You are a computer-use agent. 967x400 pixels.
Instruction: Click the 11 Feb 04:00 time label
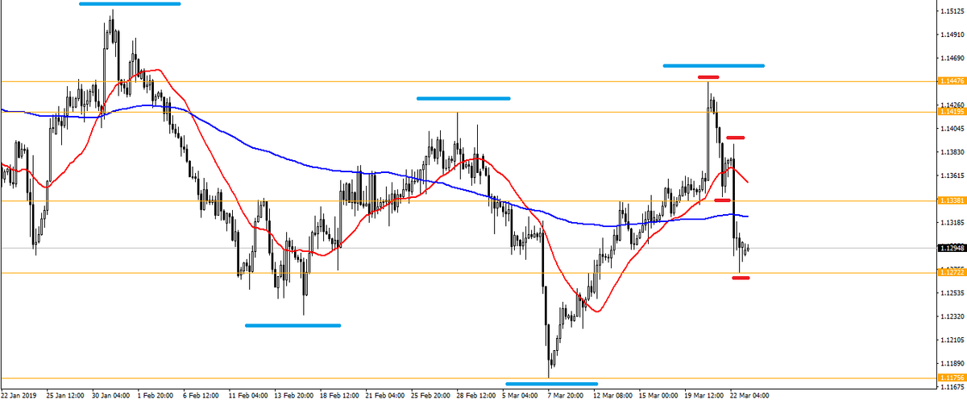(x=250, y=395)
